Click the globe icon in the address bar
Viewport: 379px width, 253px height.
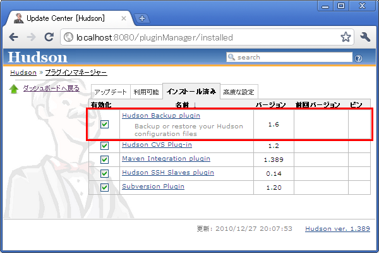pos(68,37)
